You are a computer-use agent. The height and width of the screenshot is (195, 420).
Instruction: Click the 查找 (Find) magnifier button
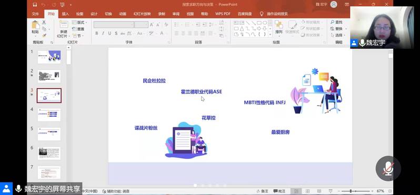click(337, 22)
